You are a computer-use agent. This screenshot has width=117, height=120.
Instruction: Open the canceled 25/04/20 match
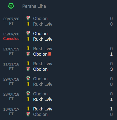58,36
